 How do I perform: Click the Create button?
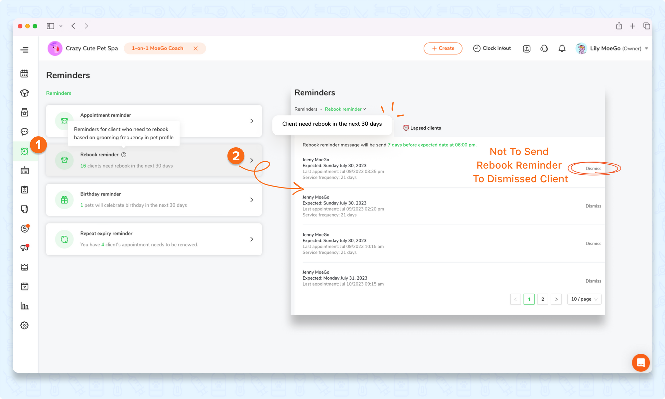click(443, 49)
